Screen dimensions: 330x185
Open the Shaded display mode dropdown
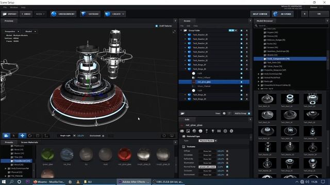(x=30, y=31)
